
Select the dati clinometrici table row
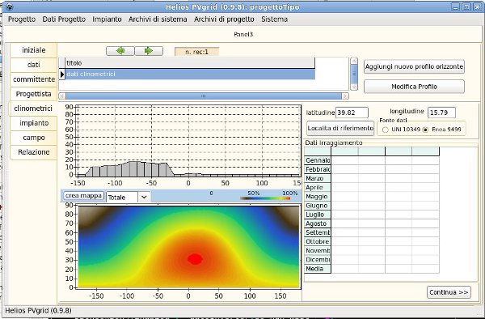(x=190, y=74)
